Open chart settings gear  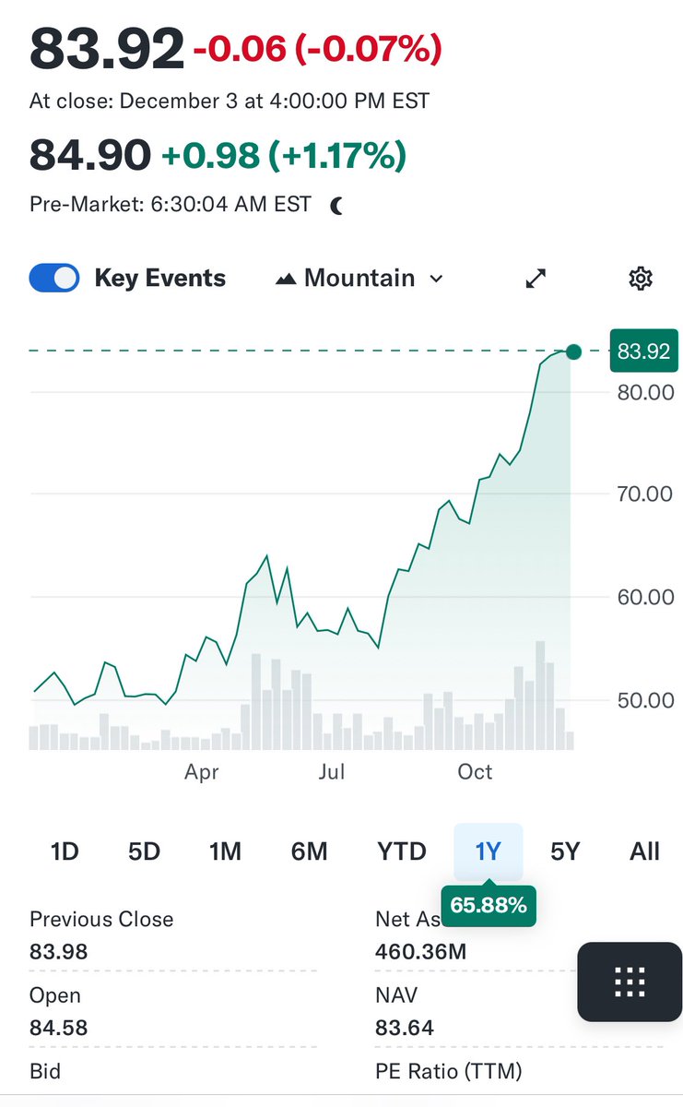click(x=641, y=279)
